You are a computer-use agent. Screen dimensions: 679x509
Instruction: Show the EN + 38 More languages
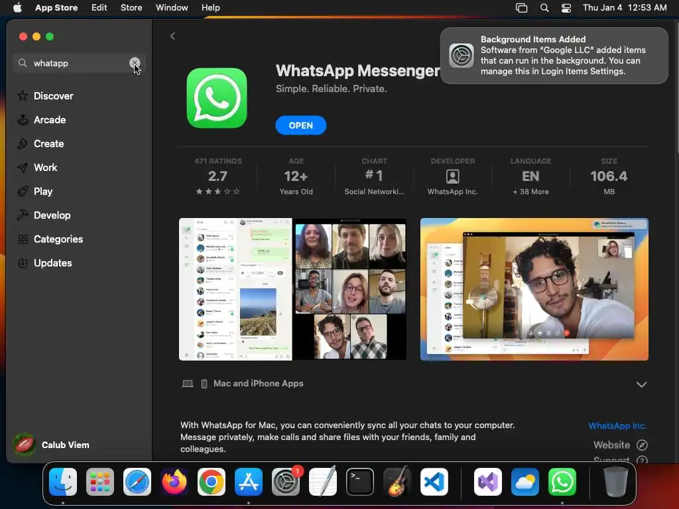[530, 177]
